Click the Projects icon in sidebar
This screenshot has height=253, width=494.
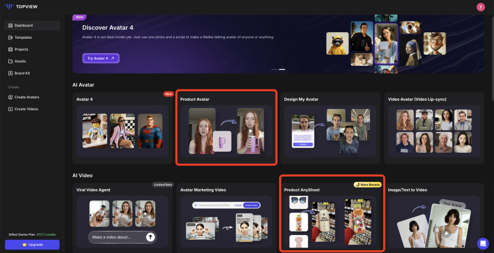(x=10, y=50)
